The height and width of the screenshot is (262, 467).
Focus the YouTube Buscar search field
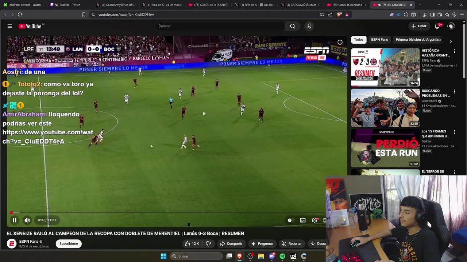pos(219,26)
